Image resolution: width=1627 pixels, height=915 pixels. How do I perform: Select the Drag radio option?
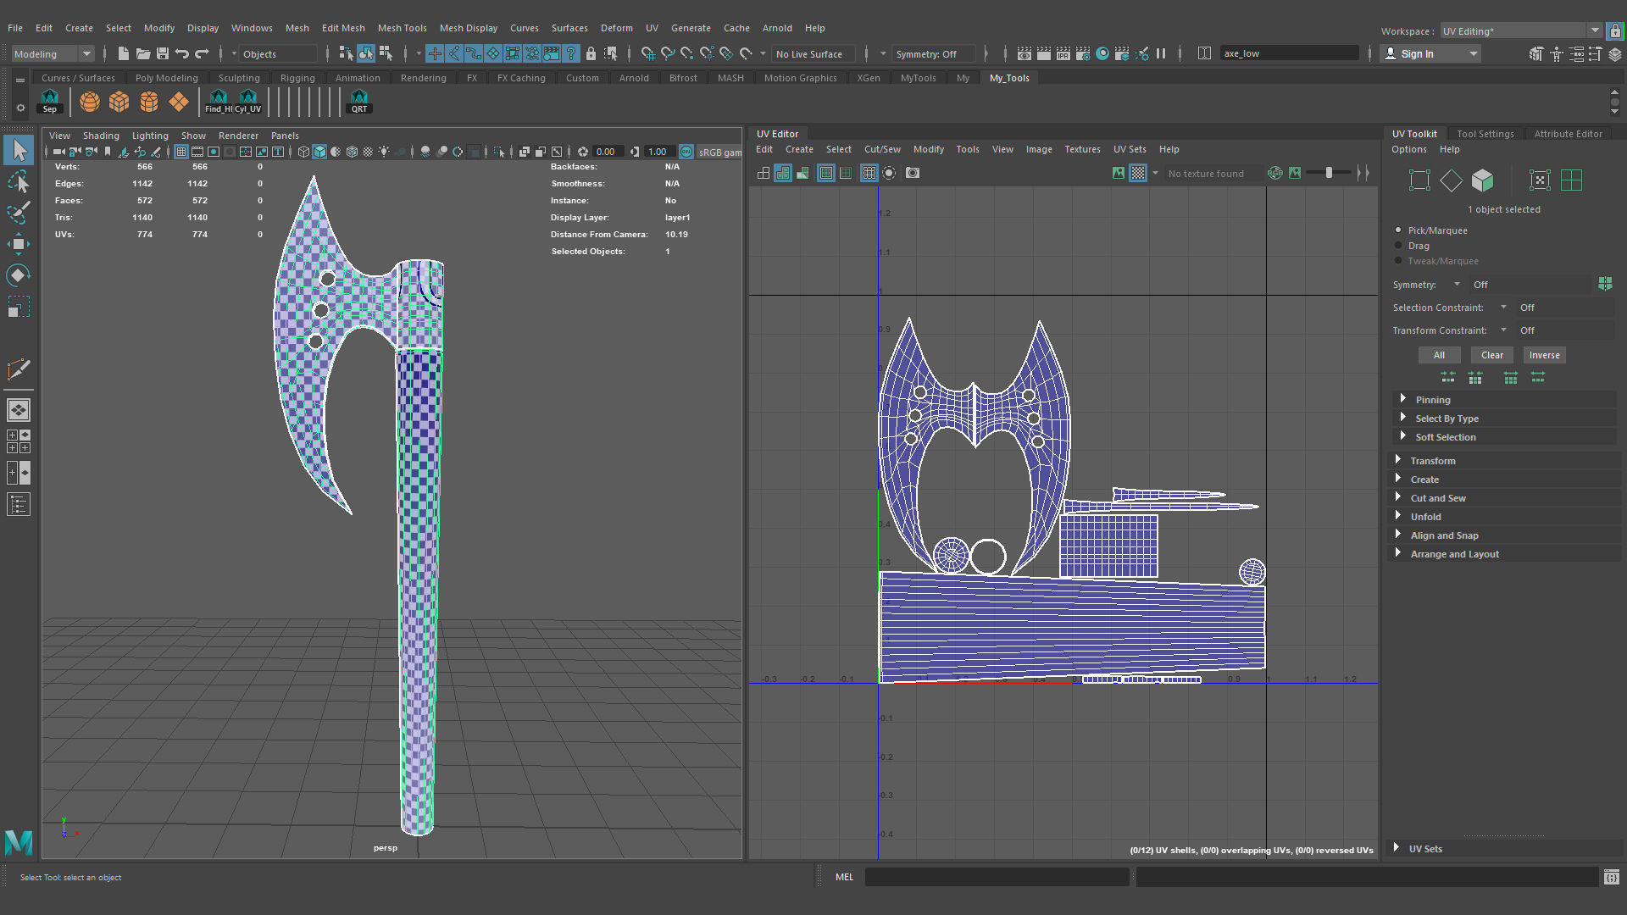[x=1399, y=246]
